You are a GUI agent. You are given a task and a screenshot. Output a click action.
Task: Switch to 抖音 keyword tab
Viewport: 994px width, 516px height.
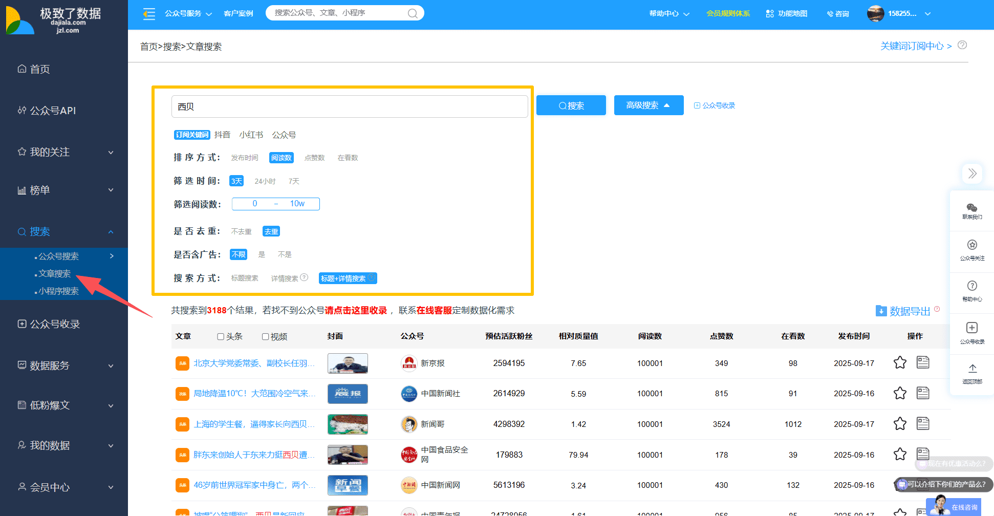[222, 135]
